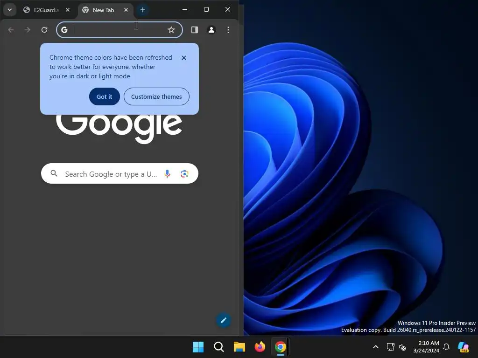Focus the Chrome address bar
Screen dimensions: 478x358
click(x=119, y=30)
